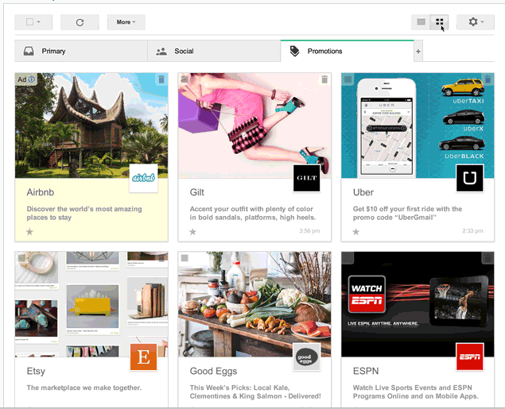Click the ESPN logo badge
The height and width of the screenshot is (409, 505).
coord(470,357)
